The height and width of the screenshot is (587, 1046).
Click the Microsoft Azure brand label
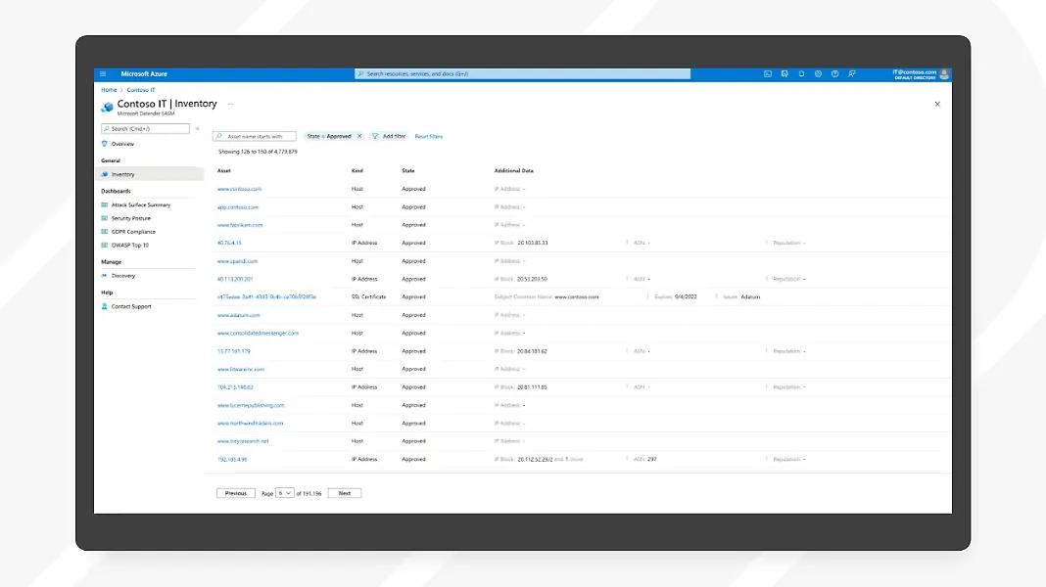pyautogui.click(x=144, y=74)
